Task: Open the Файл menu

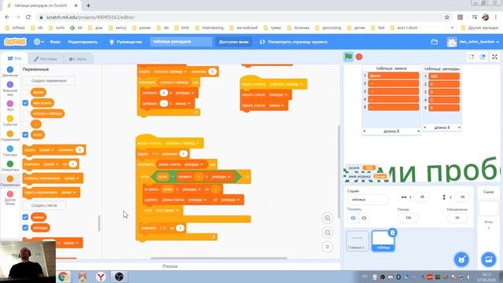Action: coord(55,42)
